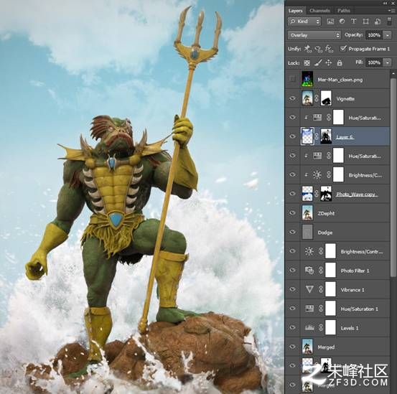Click link icon on Levels 1 layer

[x=321, y=327]
